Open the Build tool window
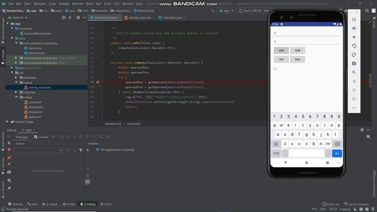 pyautogui.click(x=32, y=204)
